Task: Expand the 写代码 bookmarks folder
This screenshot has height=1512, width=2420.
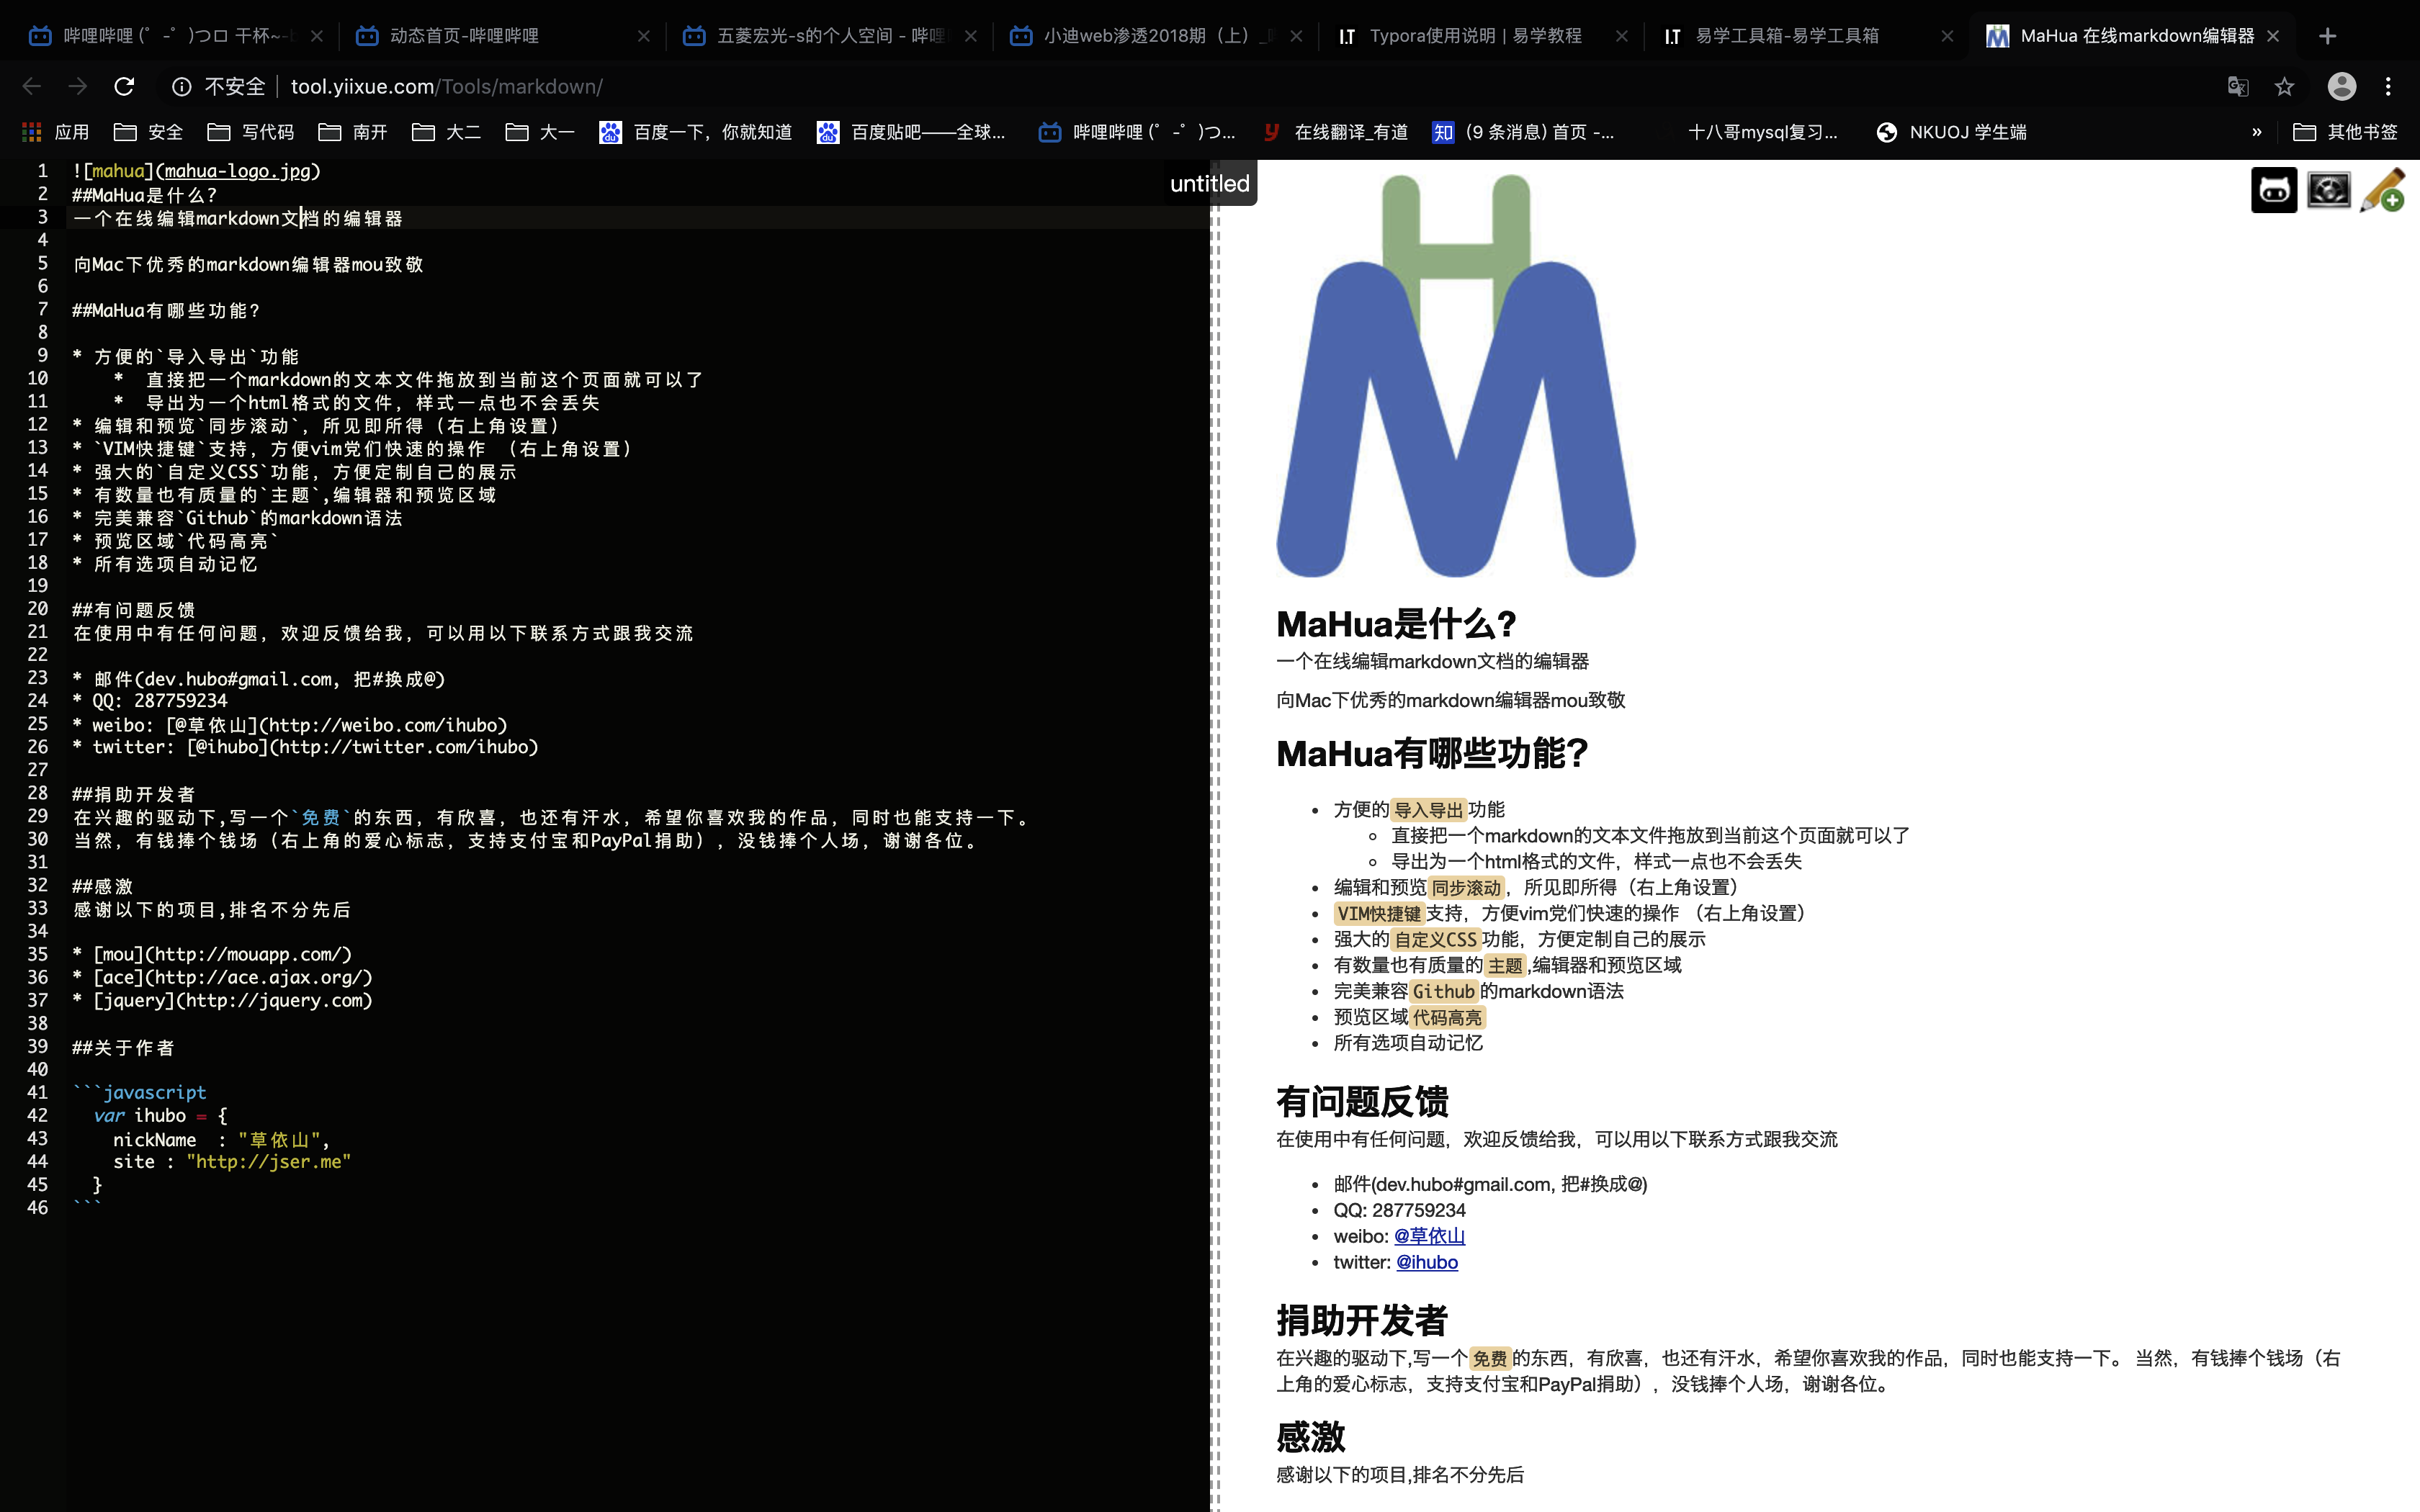Action: point(250,132)
